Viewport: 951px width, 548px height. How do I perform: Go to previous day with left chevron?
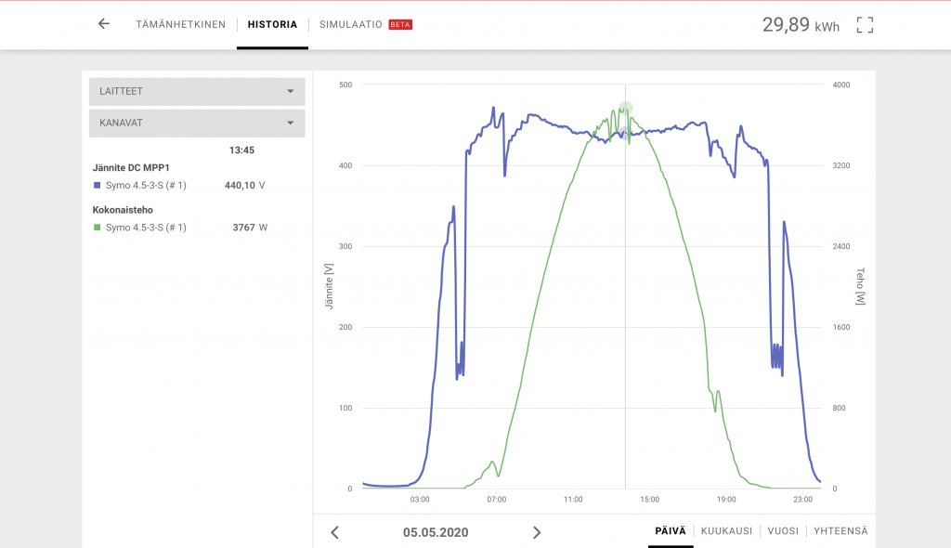335,532
